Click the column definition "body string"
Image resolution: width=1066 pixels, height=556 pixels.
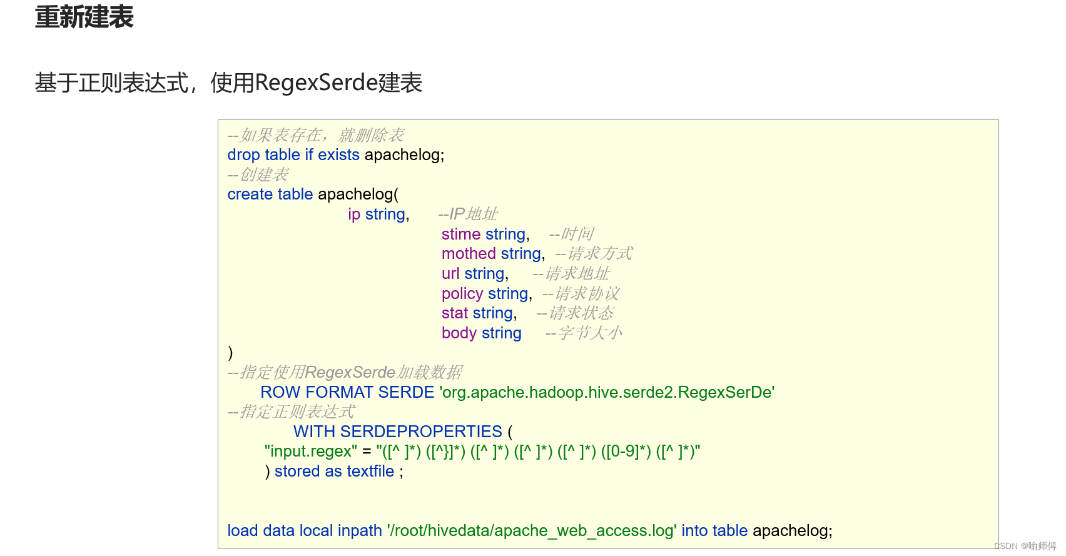click(482, 333)
